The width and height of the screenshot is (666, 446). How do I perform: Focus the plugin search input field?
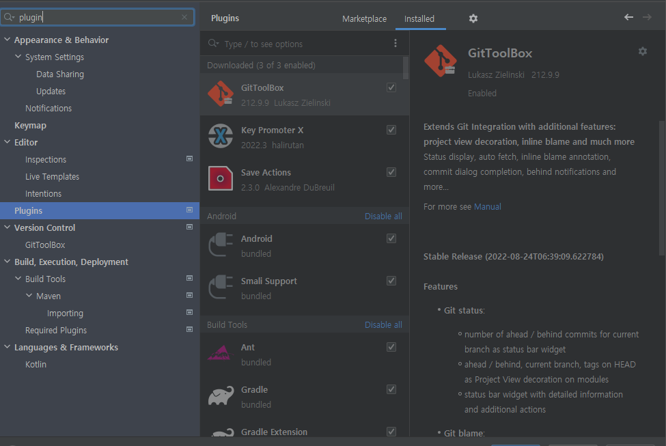click(x=305, y=44)
